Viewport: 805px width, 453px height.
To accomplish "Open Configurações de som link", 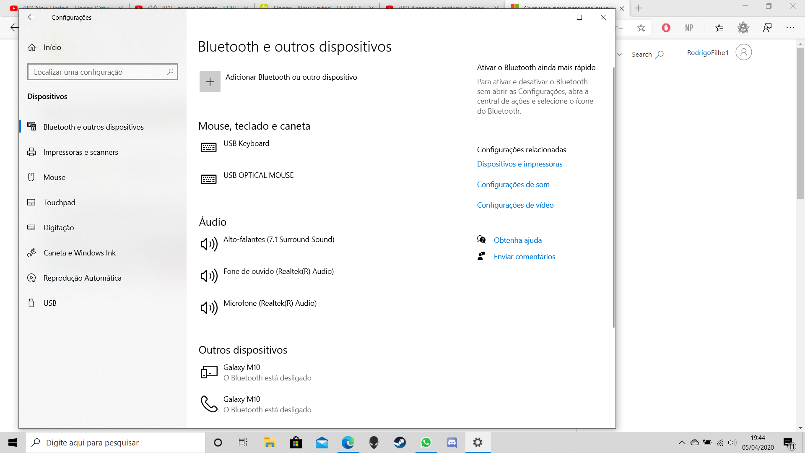I will 513,185.
